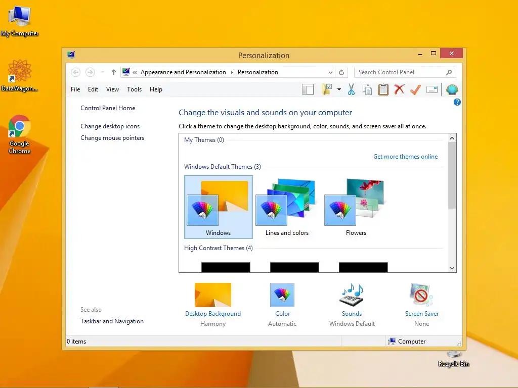The width and height of the screenshot is (518, 388).
Task: Open the Sounds link
Action: click(x=352, y=314)
